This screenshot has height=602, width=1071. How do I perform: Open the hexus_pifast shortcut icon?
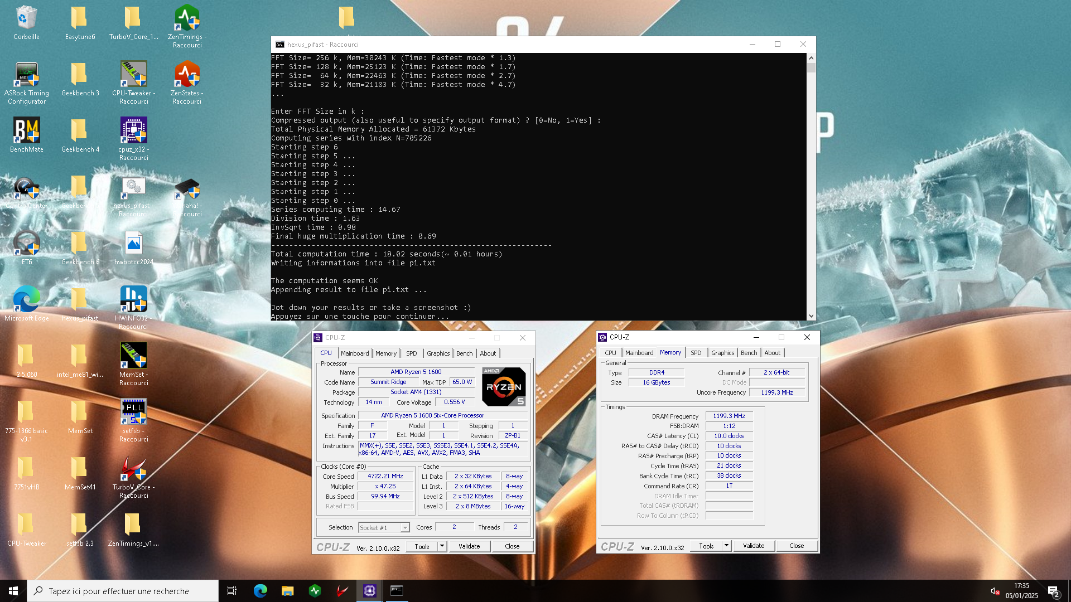133,195
